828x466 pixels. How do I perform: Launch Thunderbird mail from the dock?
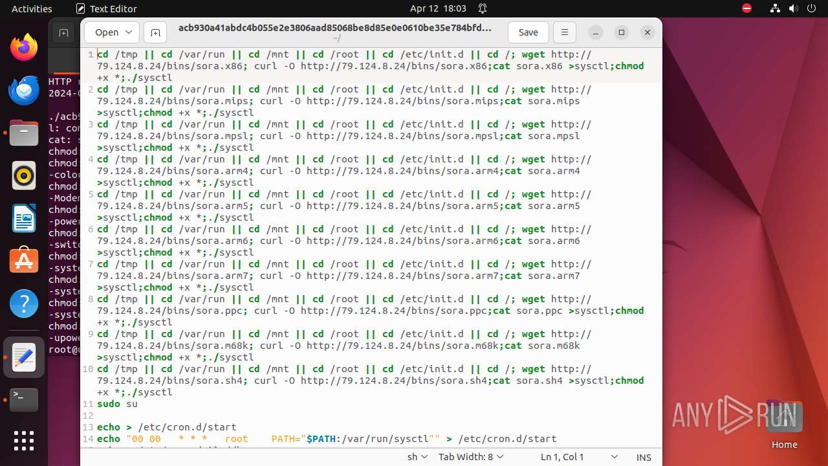24,91
